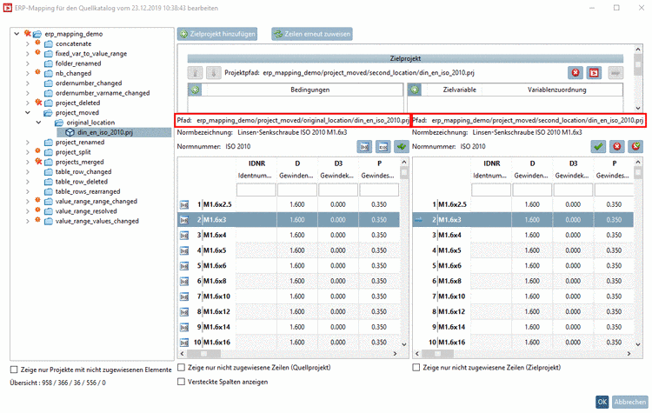Viewport: 652px width, 413px height.
Task: Select source table row M1.6x12
Action: (x=289, y=312)
